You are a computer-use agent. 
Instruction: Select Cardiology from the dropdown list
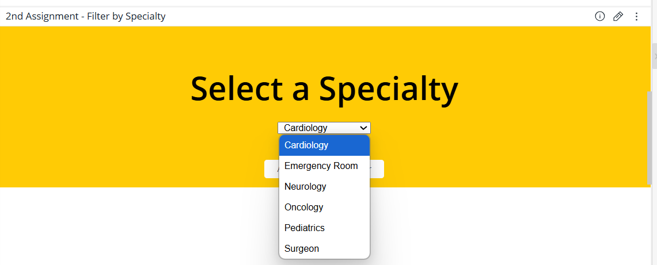324,145
